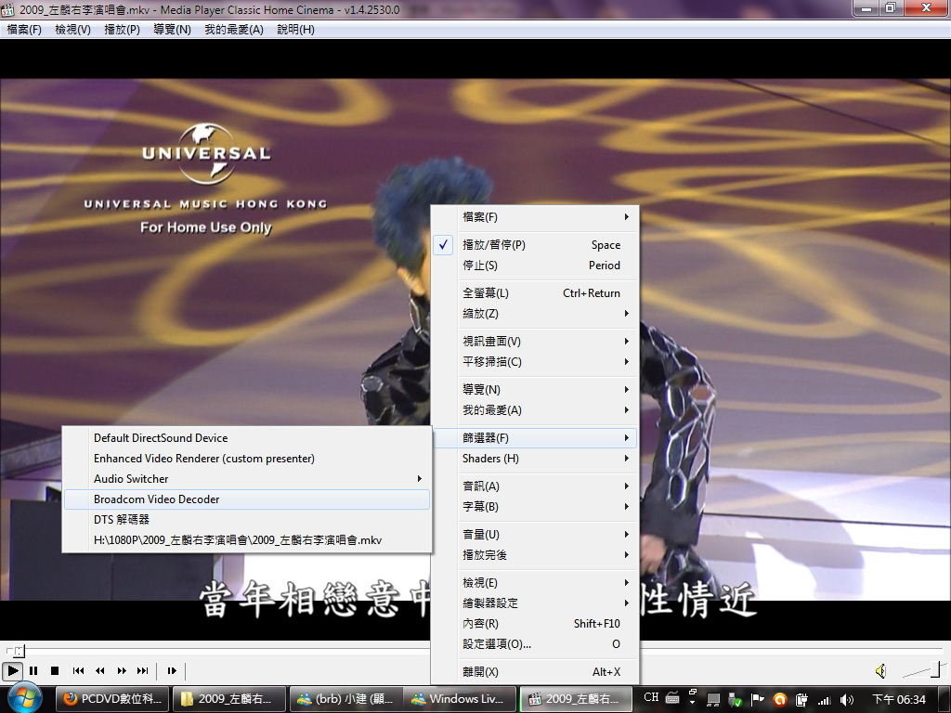Expand the Audio Switcher filter submenu
The width and height of the screenshot is (951, 713).
[x=247, y=479]
